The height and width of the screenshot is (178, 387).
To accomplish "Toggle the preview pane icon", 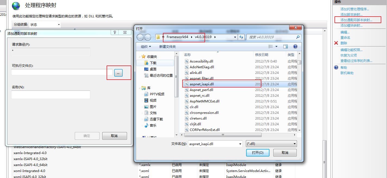I will (x=285, y=46).
